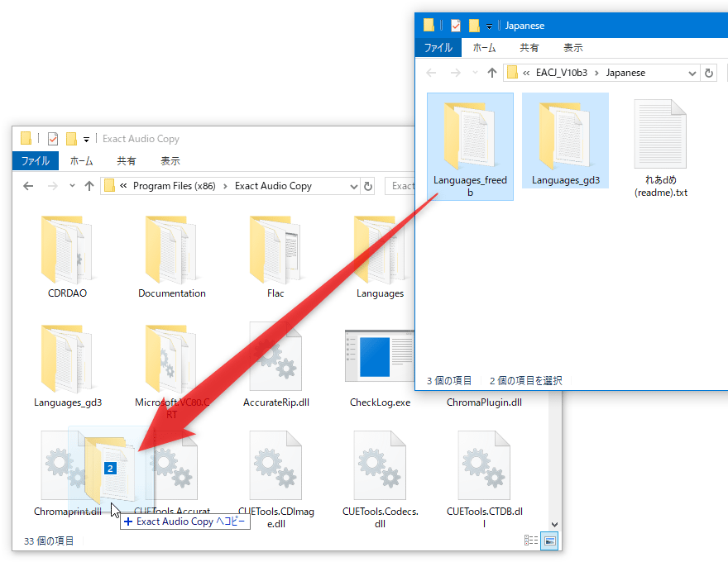Screen dimensions: 728x562
Task: Click properties checkmark icon in Japanese title bar
Action: tap(456, 26)
